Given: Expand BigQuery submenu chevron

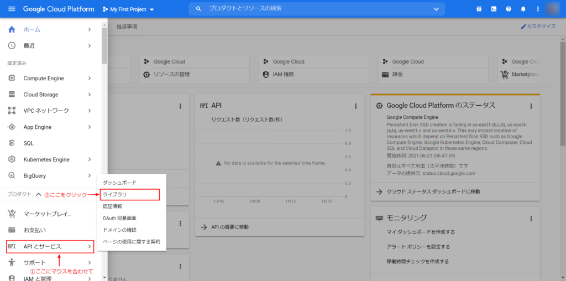Looking at the screenshot, I should tap(90, 175).
